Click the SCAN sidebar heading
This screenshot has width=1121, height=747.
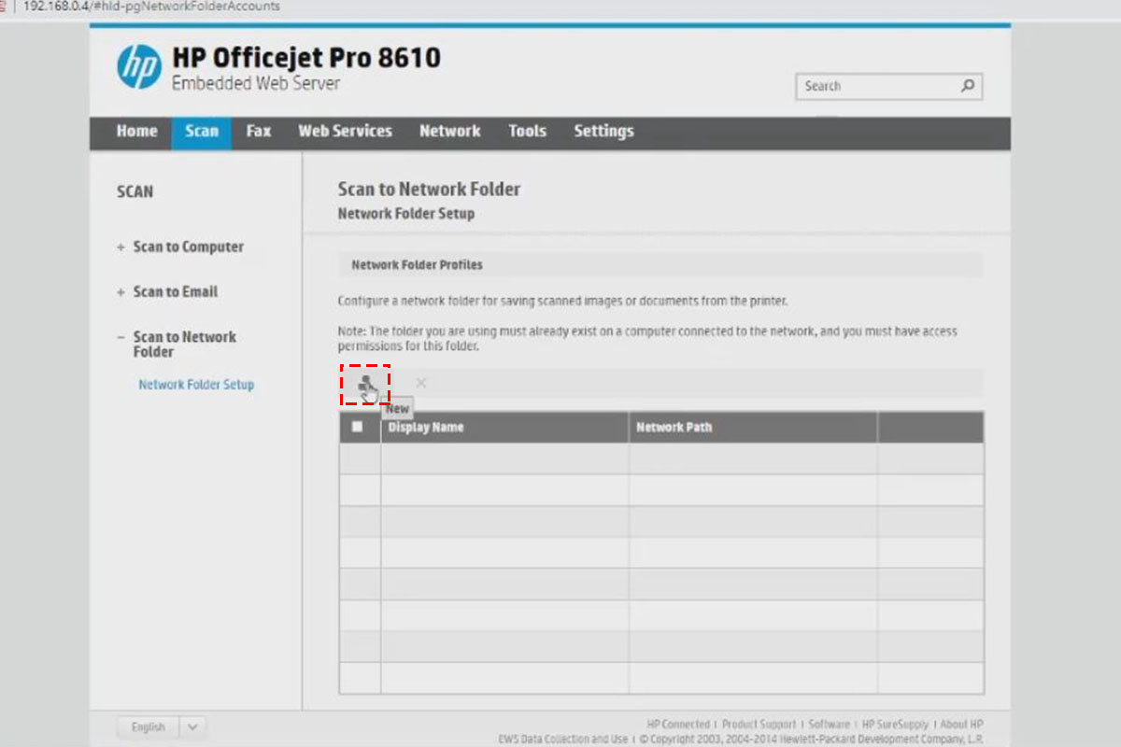[135, 191]
